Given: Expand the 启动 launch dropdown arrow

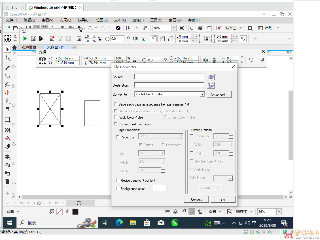Looking at the screenshot, I should click(278, 28).
